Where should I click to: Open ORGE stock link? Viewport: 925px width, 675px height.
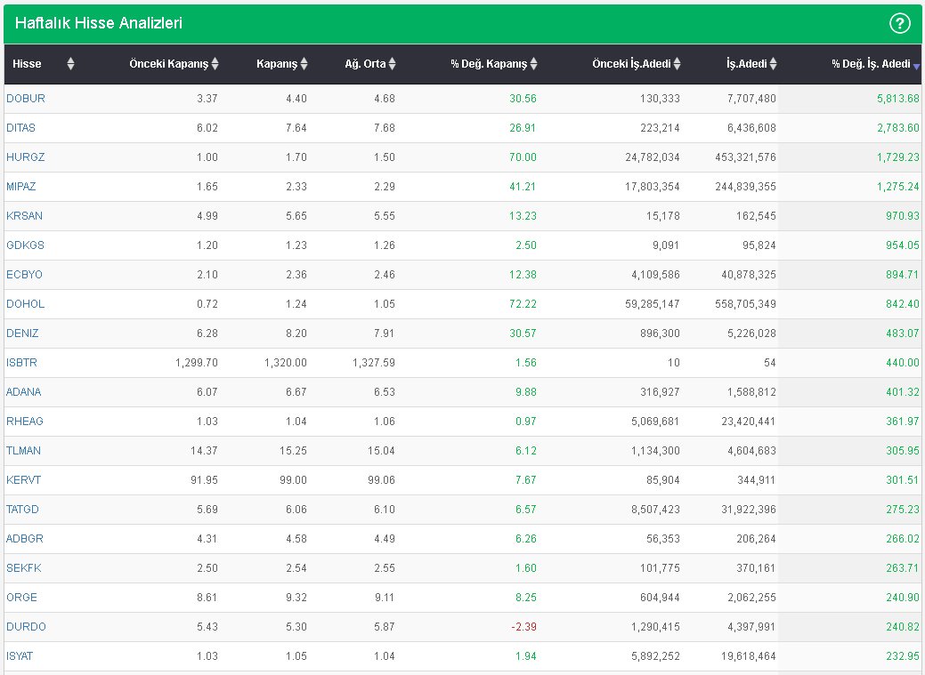click(x=22, y=598)
